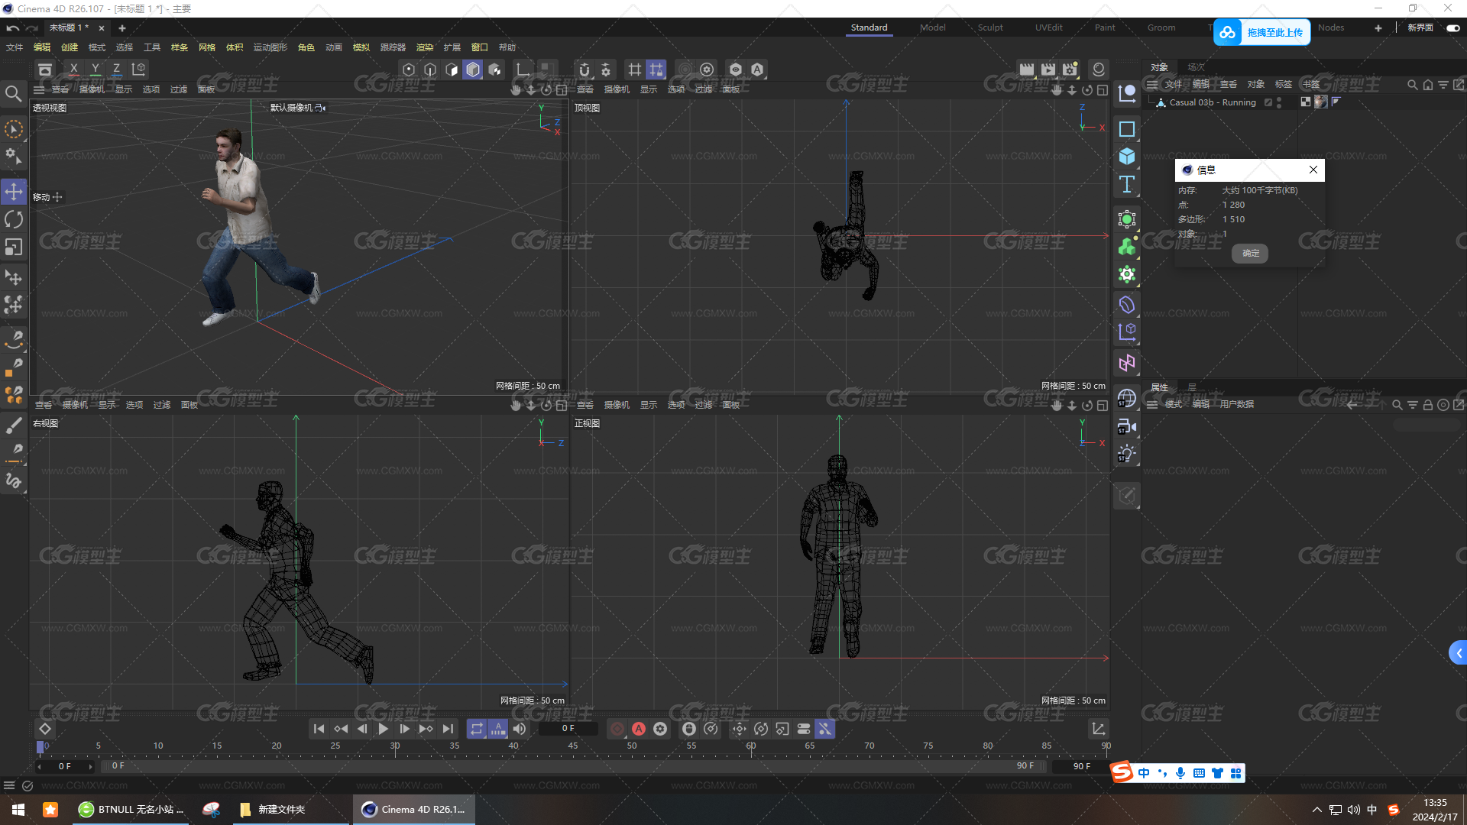This screenshot has width=1467, height=825.
Task: Toggle sound playback speaker icon
Action: pyautogui.click(x=520, y=729)
